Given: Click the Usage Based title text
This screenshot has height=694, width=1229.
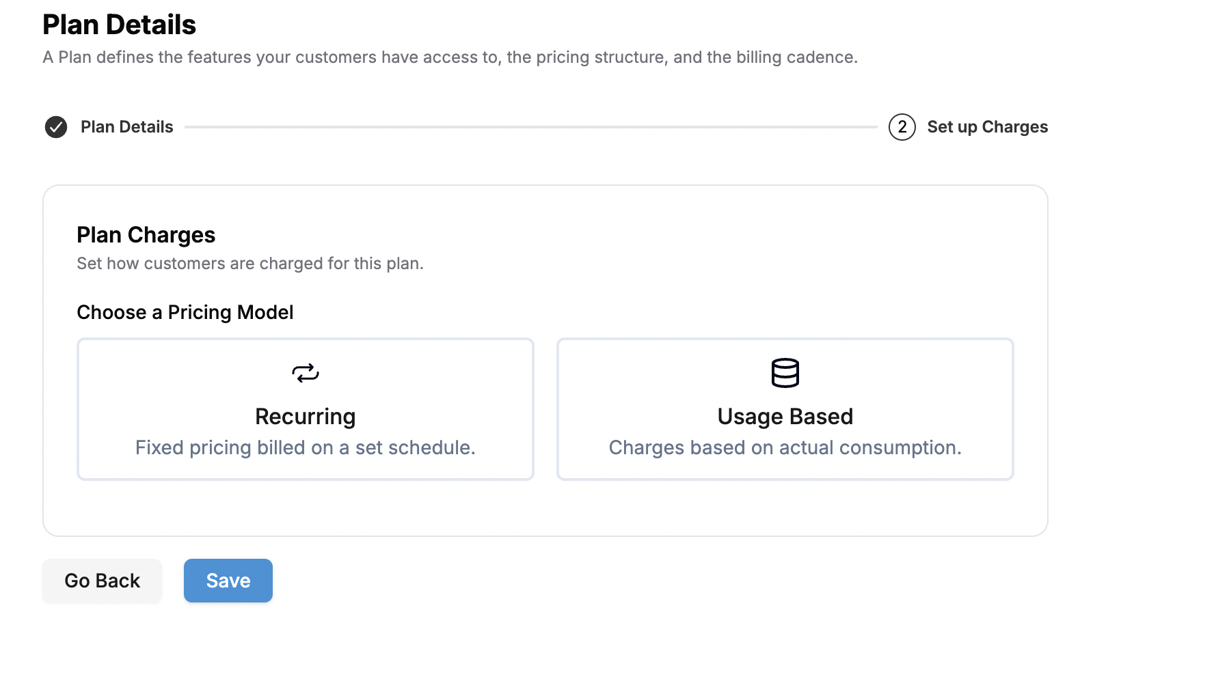Looking at the screenshot, I should (785, 417).
